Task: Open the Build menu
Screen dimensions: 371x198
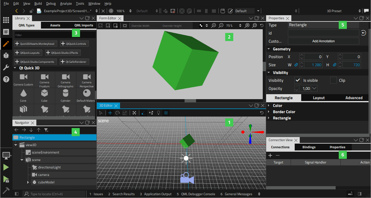Action: click(x=38, y=3)
